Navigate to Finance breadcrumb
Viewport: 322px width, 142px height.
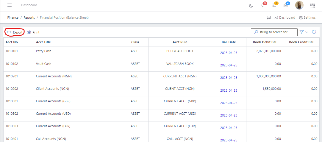point(13,17)
